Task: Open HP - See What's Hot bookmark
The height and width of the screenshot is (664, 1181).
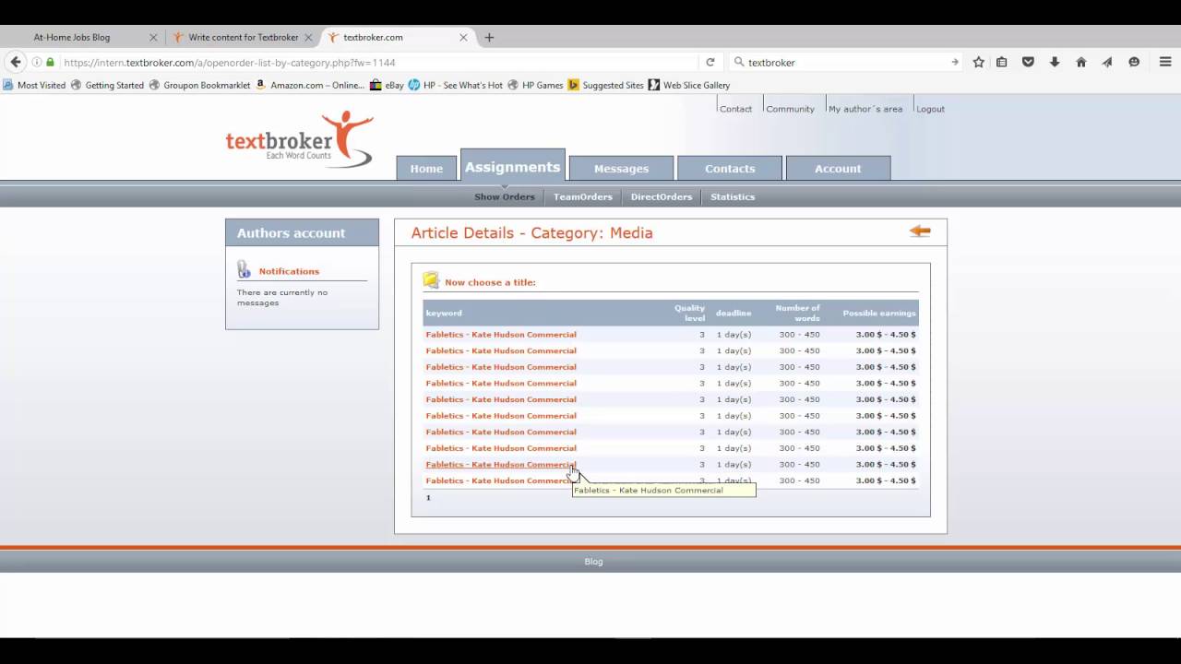Action: tap(456, 85)
